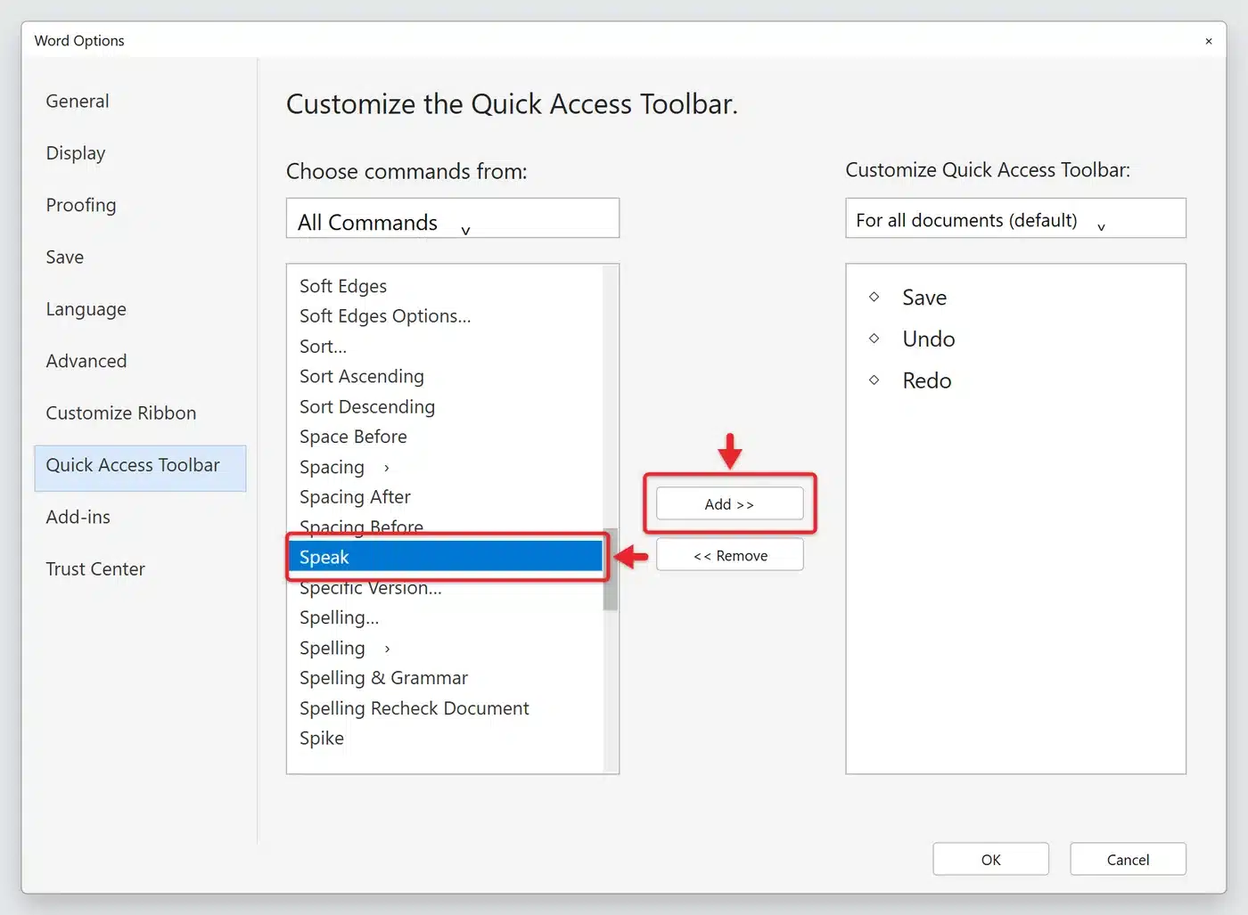Select Quick Access Toolbar category
1248x915 pixels.
point(140,468)
